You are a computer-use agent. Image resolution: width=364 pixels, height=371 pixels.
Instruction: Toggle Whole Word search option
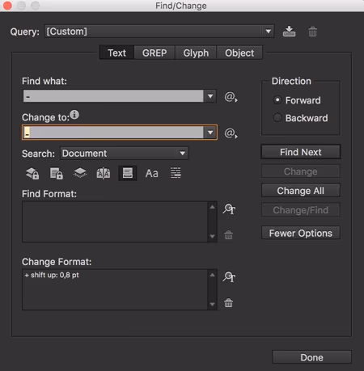176,173
